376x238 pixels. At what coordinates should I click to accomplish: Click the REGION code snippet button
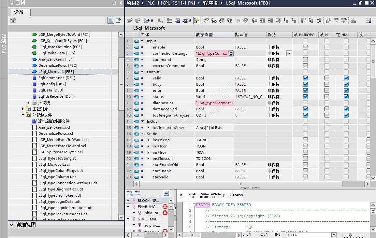(238, 195)
